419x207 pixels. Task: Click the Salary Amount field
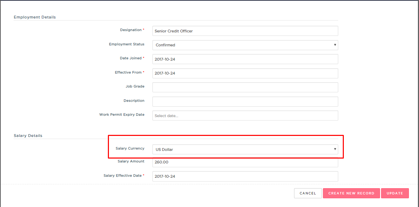click(245, 162)
